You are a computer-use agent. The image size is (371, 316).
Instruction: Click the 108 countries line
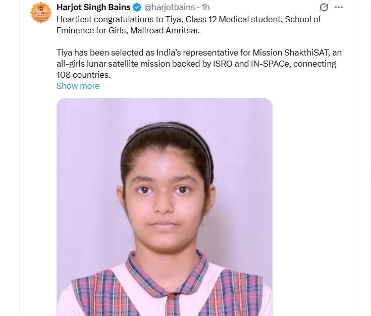click(x=83, y=75)
